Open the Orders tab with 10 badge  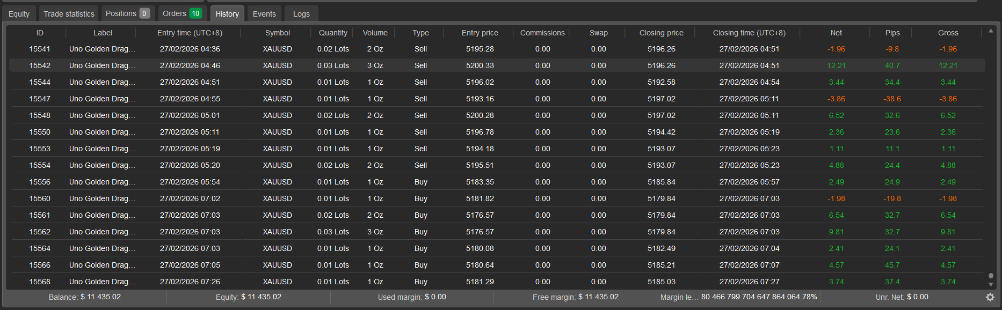[182, 13]
